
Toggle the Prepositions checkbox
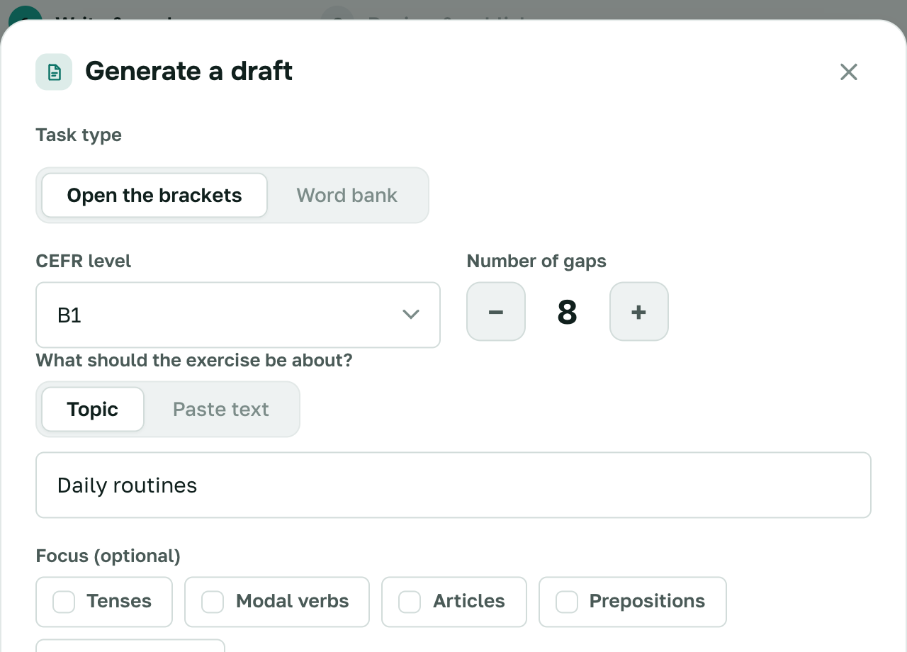(x=567, y=602)
